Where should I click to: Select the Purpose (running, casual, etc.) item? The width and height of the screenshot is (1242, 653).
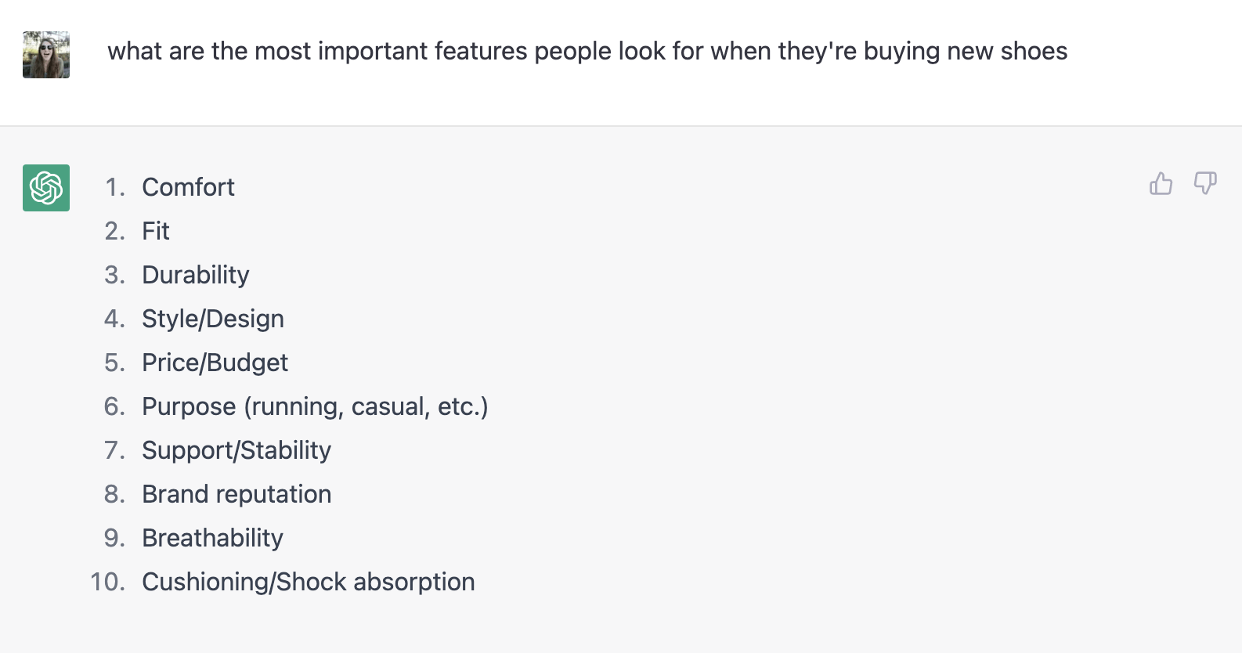click(x=315, y=406)
